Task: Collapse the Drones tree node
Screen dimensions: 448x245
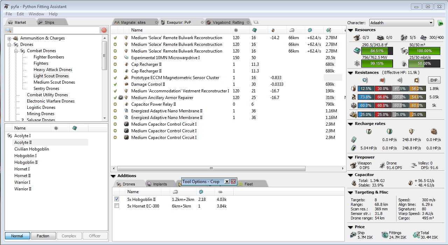Action: [x=9, y=44]
